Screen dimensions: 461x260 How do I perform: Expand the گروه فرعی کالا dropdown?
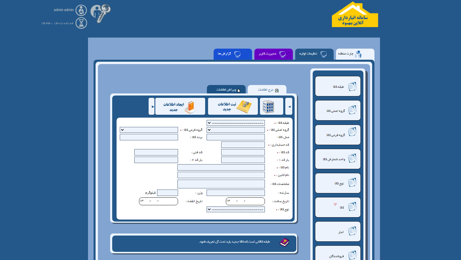point(149,130)
